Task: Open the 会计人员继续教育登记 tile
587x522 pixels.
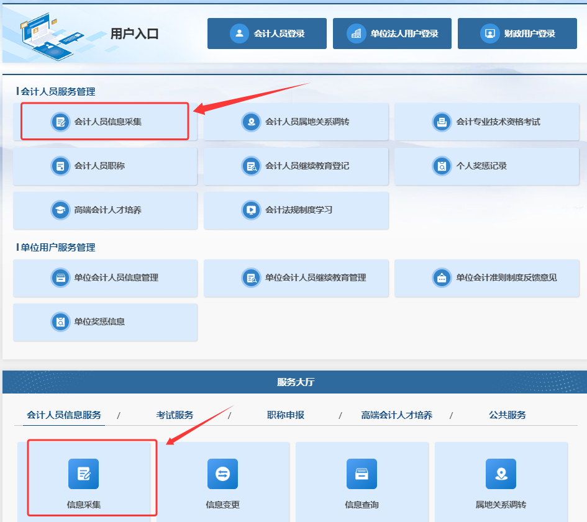Action: [x=296, y=166]
